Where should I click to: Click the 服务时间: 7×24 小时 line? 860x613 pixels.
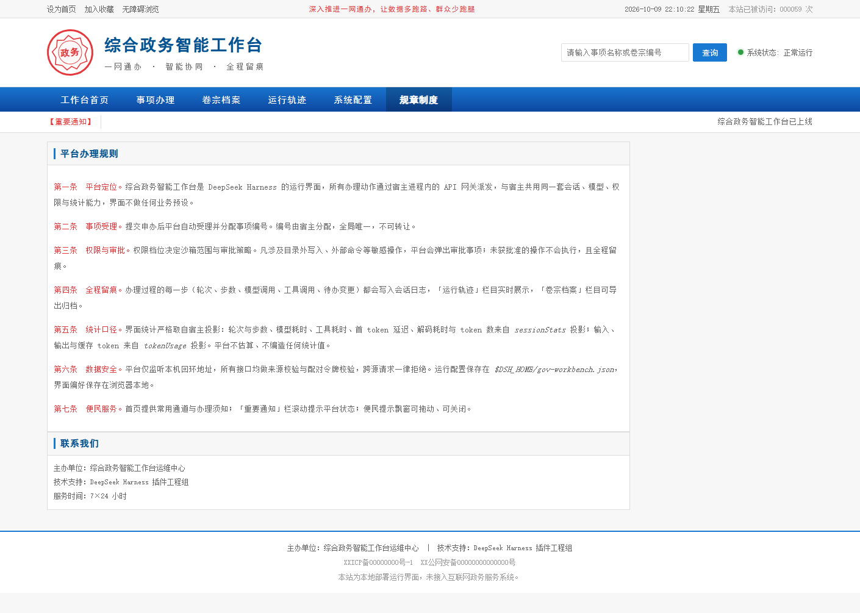pos(90,496)
